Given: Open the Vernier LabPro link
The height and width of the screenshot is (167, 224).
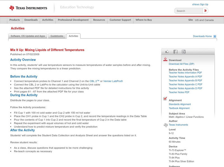Looking at the screenshot, I should click(113, 81).
